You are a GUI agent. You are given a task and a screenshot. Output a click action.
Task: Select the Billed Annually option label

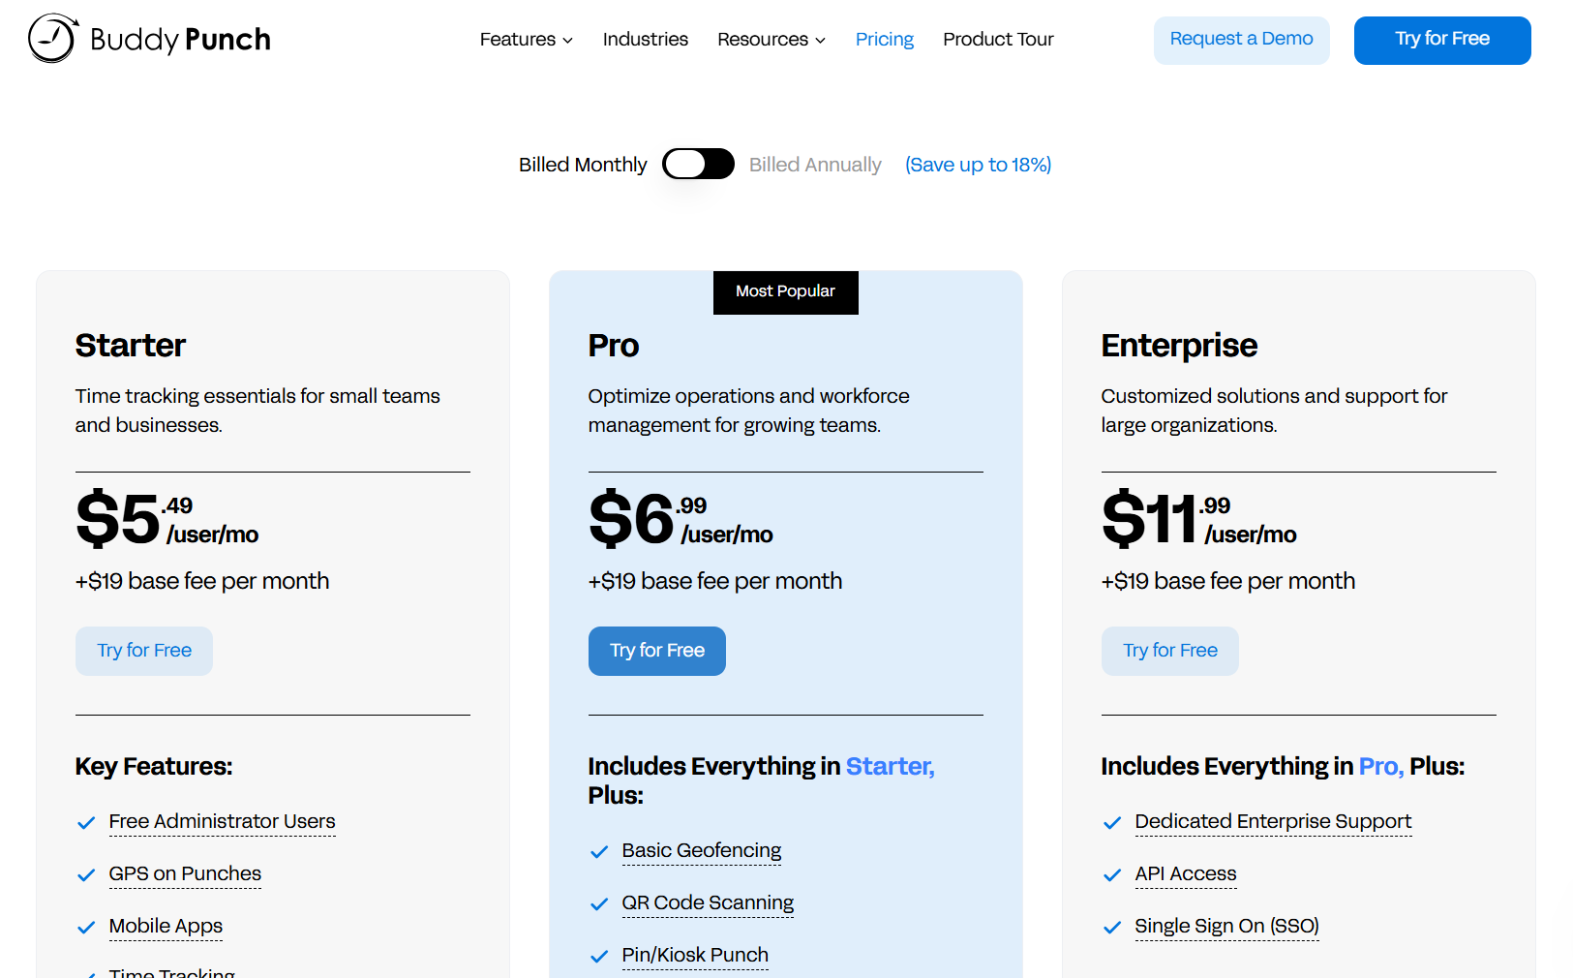(x=815, y=165)
